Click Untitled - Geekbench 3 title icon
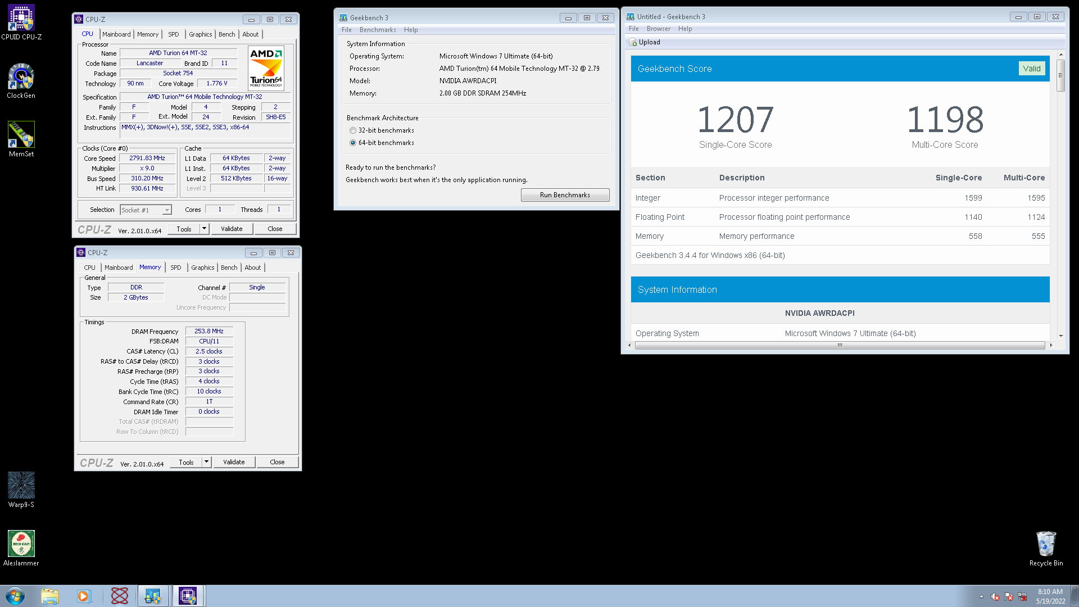 point(631,17)
